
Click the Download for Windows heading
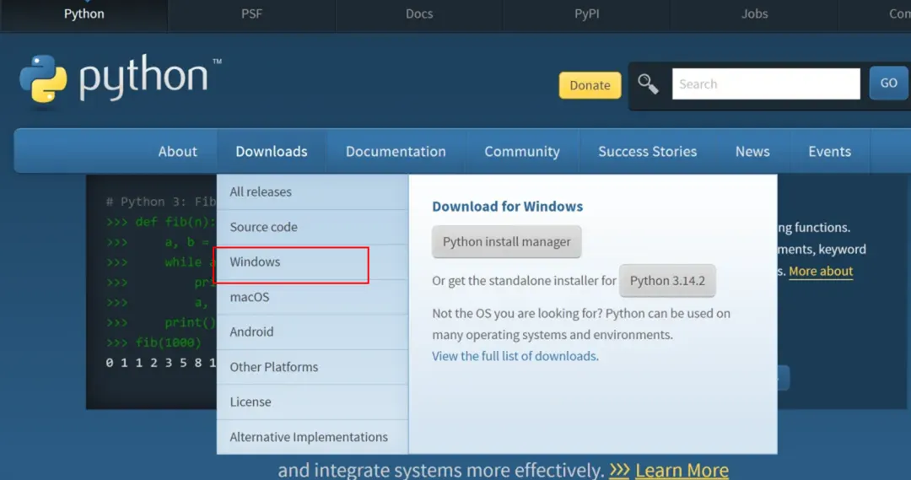point(507,207)
